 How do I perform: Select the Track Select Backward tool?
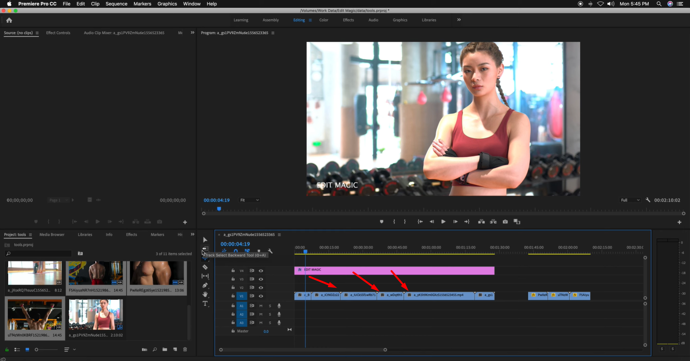coord(205,249)
